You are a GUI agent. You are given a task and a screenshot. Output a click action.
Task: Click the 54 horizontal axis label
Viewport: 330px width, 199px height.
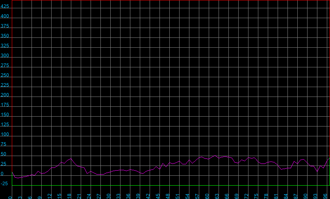click(187, 196)
